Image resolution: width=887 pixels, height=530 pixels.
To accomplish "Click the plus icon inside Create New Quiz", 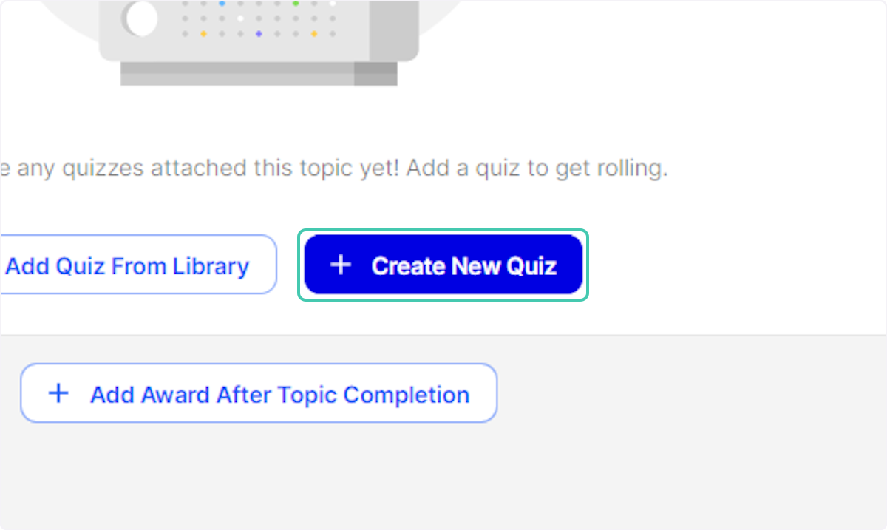I will click(341, 265).
